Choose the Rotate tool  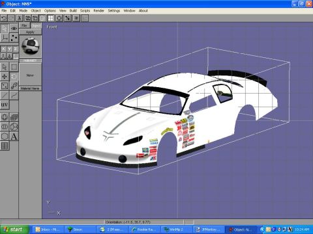coord(14,77)
